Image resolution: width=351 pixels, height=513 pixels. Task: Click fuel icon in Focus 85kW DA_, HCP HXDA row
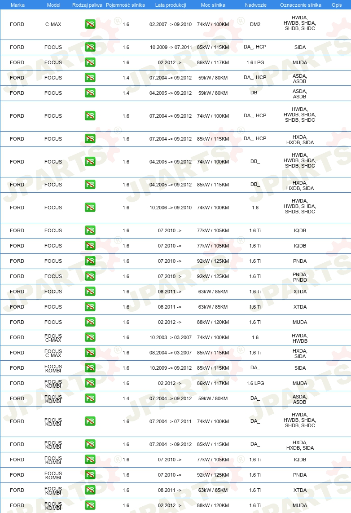tap(90, 139)
